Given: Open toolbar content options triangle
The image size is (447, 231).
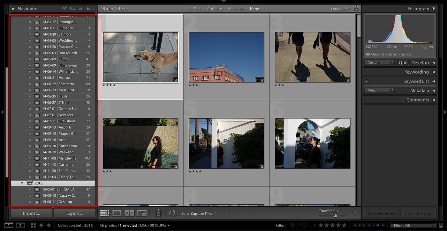Looking at the screenshot, I should (355, 213).
